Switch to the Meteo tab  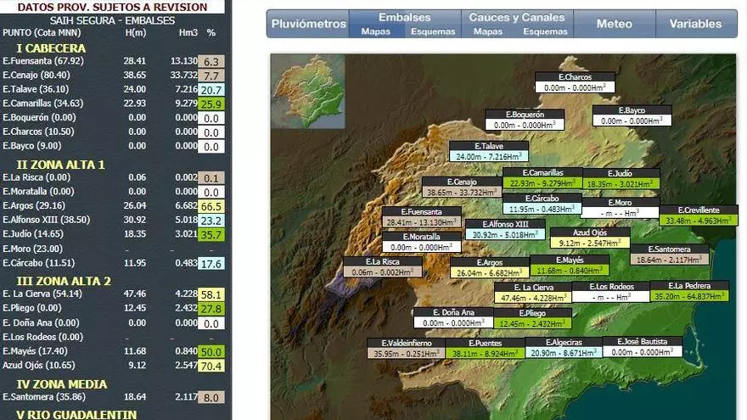coord(614,24)
